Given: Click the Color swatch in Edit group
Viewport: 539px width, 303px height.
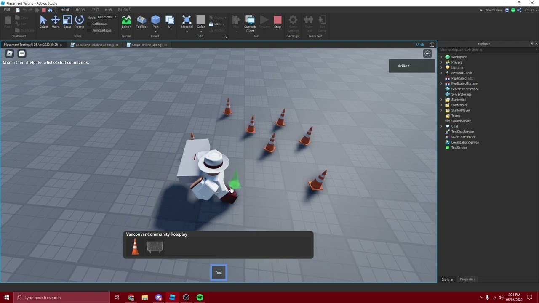Looking at the screenshot, I should 201,20.
